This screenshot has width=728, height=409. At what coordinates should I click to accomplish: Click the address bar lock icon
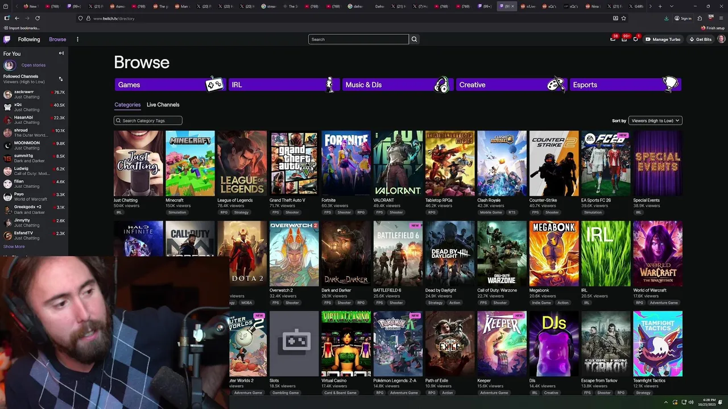coord(88,18)
